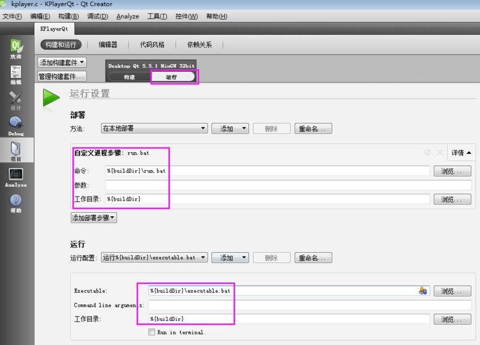480x345 pixels.
Task: Browse for the deploy step command (浏览)
Action: pos(452,171)
